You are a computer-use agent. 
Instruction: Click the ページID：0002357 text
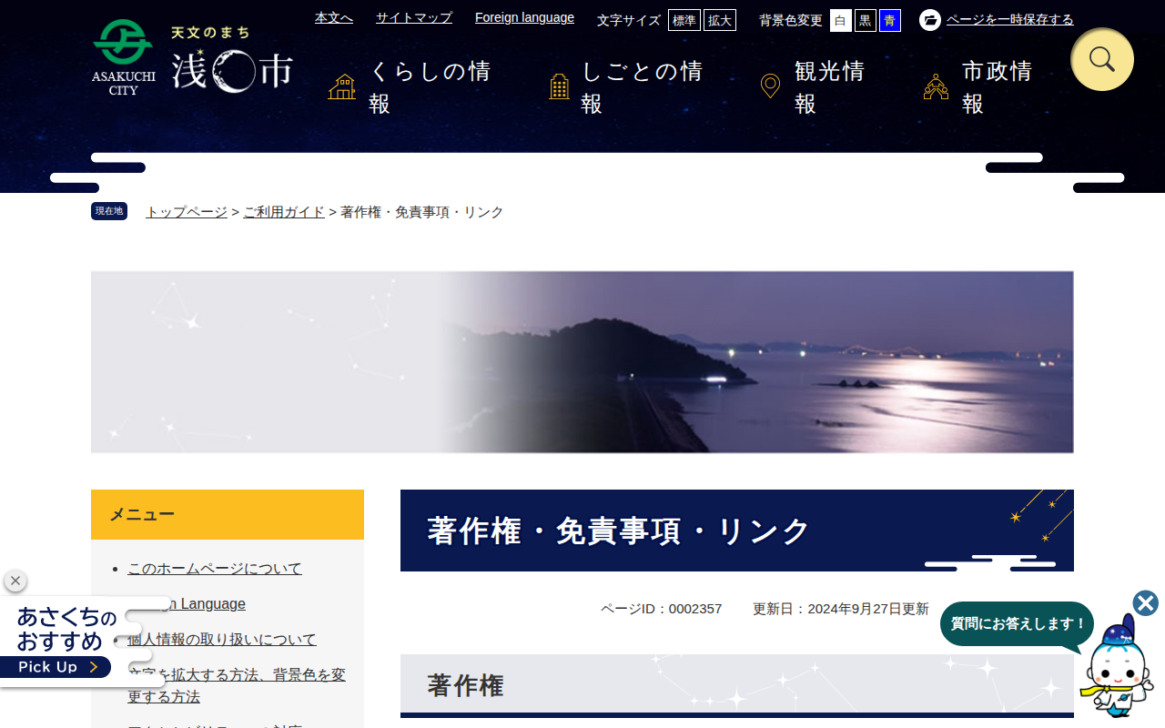[661, 609]
